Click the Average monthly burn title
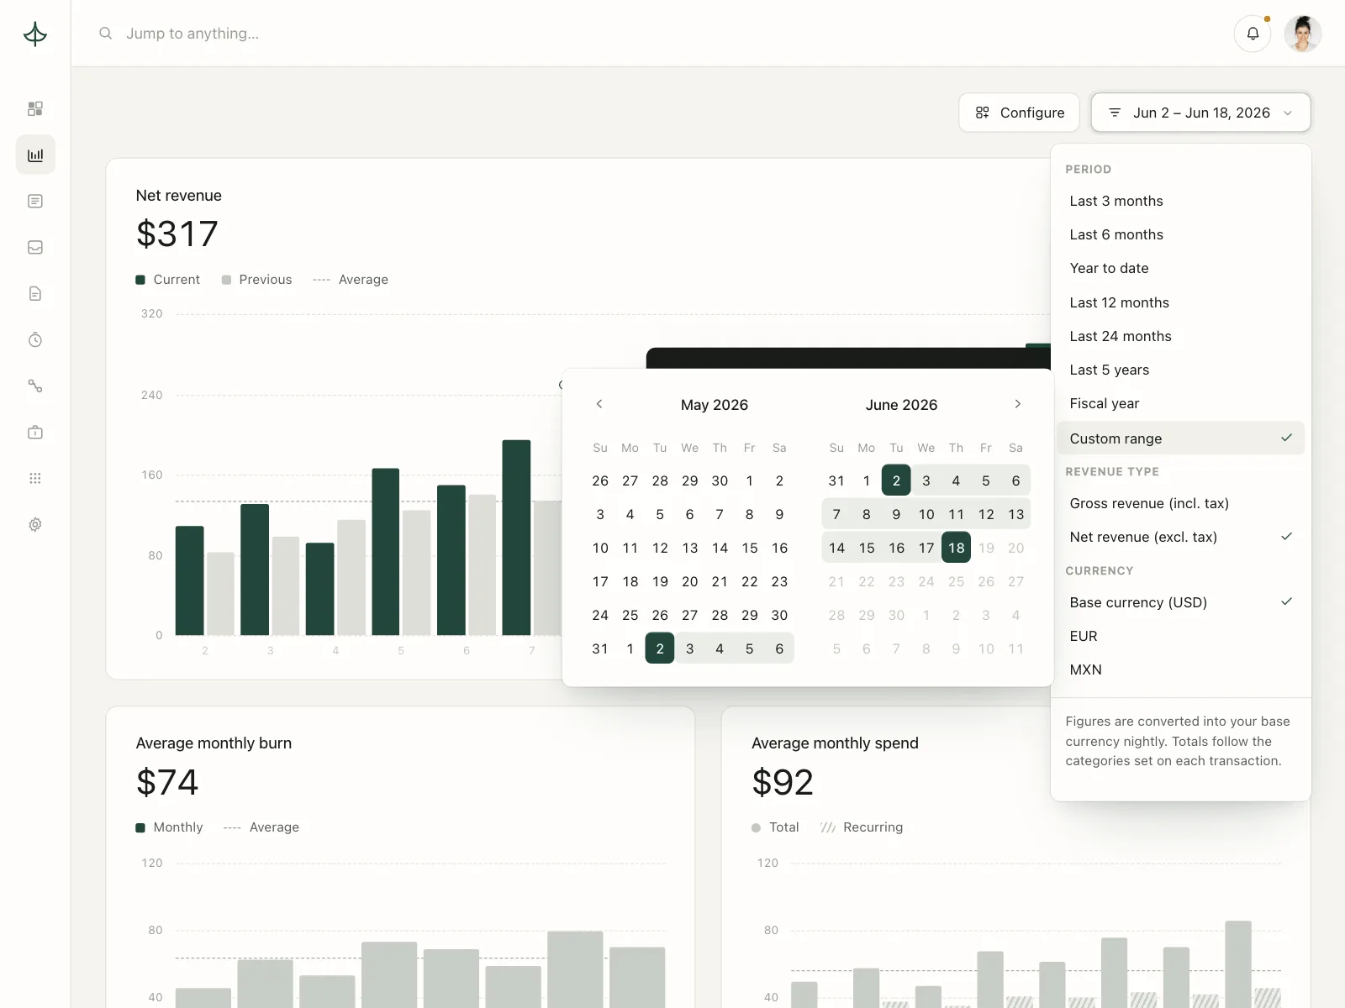1345x1008 pixels. click(214, 743)
